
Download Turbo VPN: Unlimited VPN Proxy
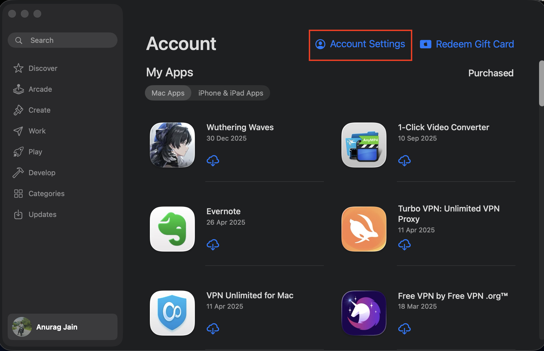coord(405,245)
